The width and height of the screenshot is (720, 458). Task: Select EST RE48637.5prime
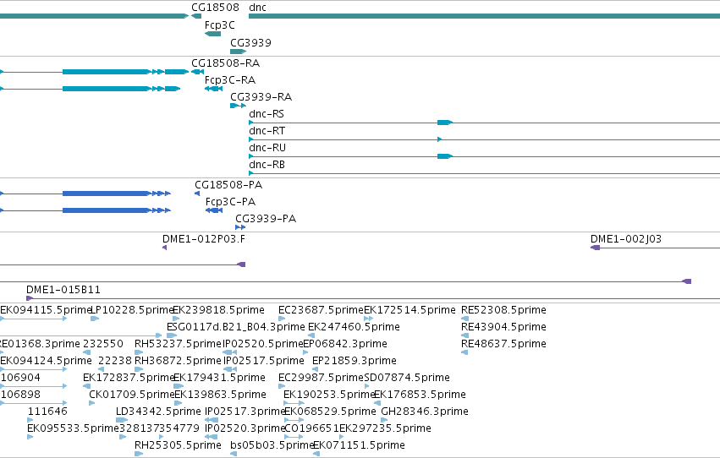tap(503, 344)
